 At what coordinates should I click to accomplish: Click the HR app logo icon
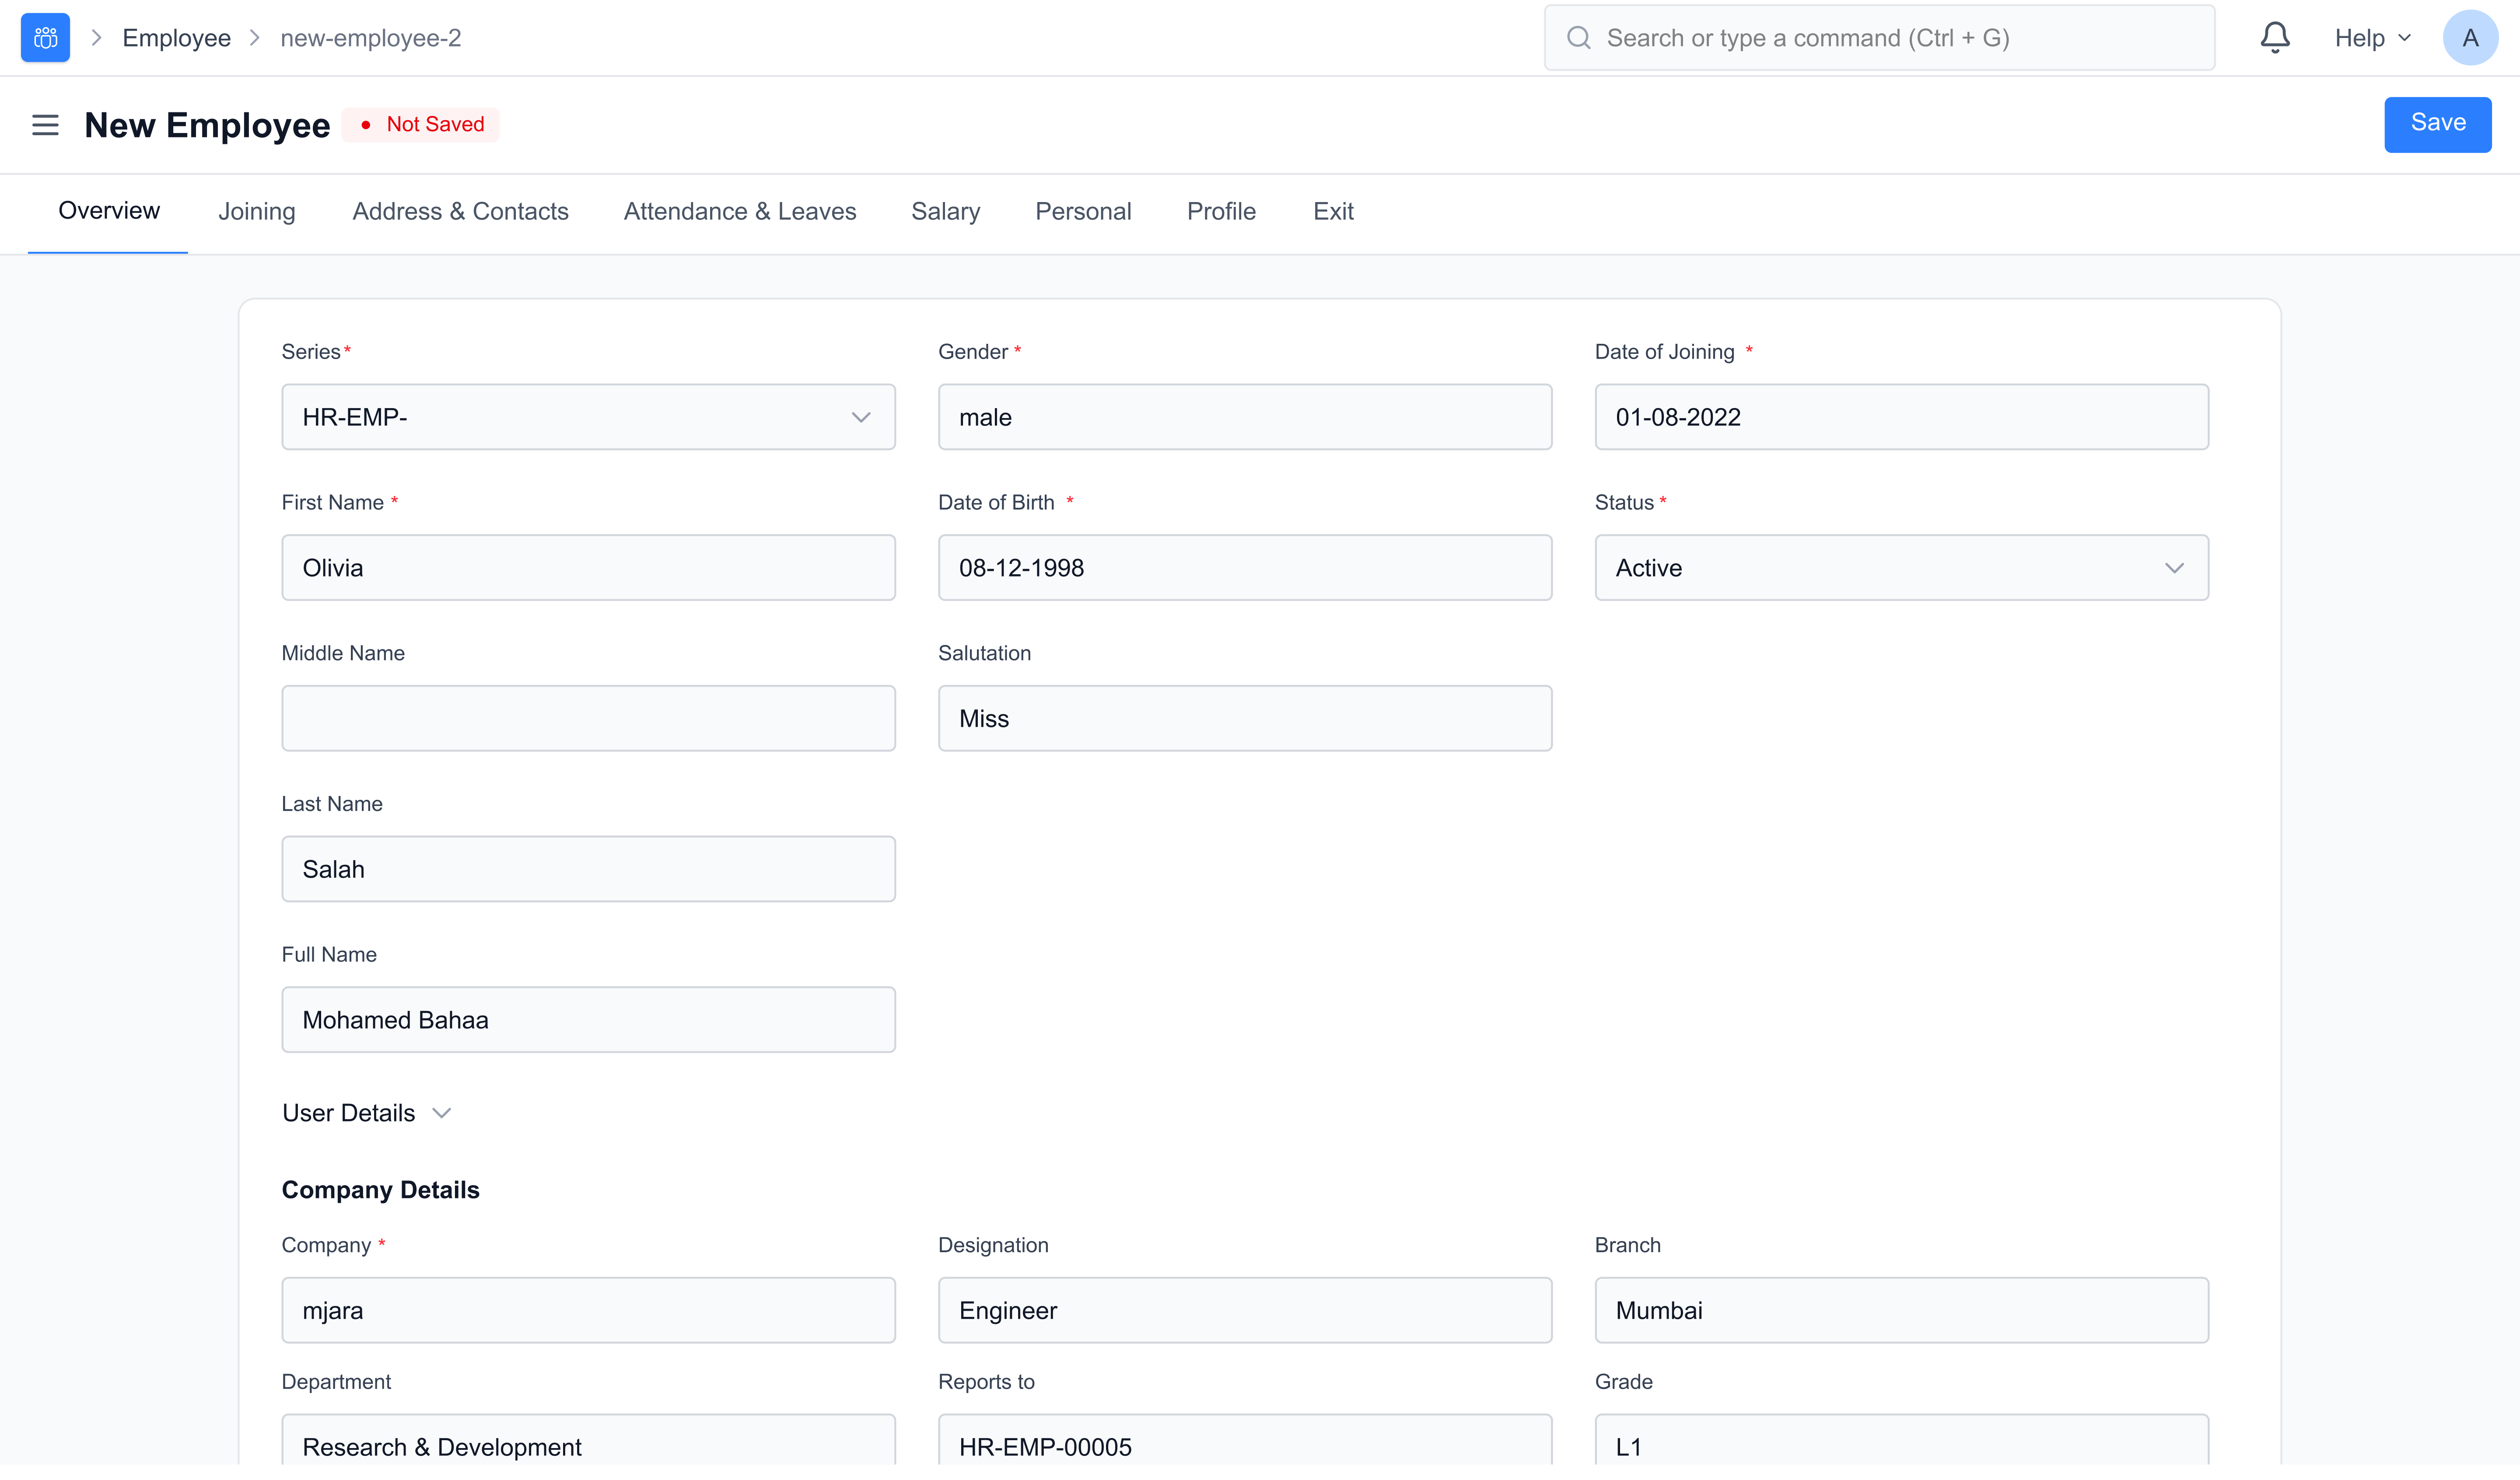[45, 38]
